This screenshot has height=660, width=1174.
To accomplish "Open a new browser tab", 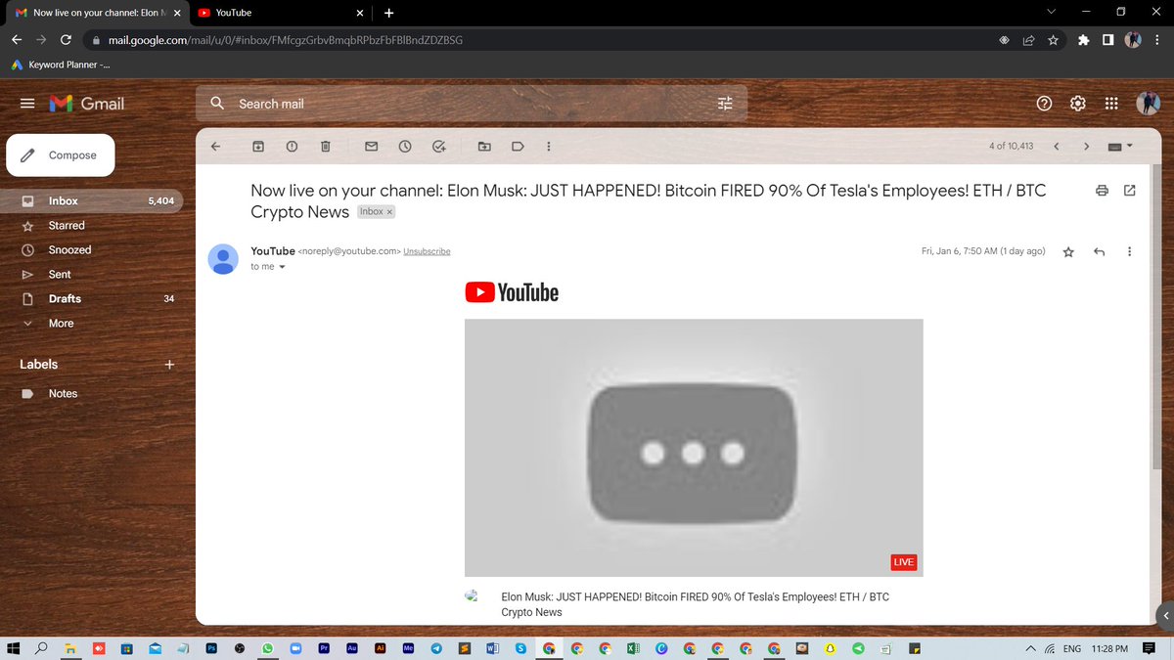I will (389, 13).
